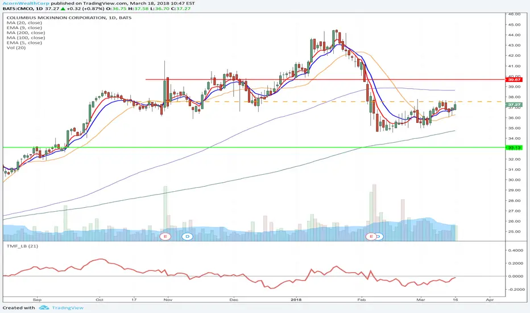Click the '0.4000' TMF axis value
Screen dimensions: 530x313
pos(515,250)
